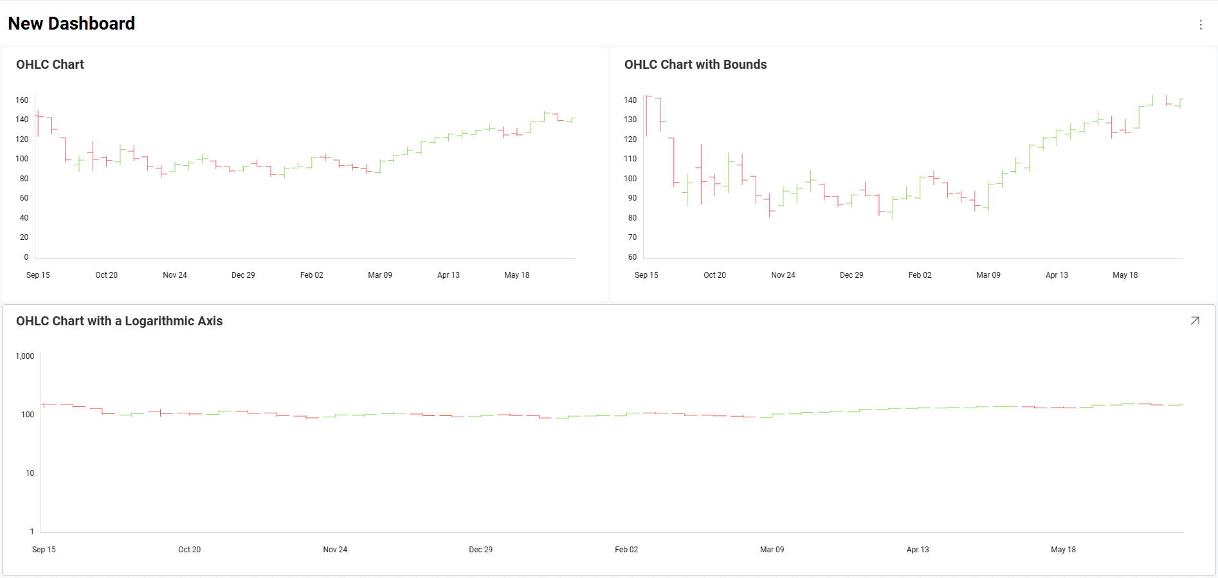This screenshot has width=1218, height=578.
Task: Click the Feb 02 label in OHLC Chart
Action: (312, 275)
